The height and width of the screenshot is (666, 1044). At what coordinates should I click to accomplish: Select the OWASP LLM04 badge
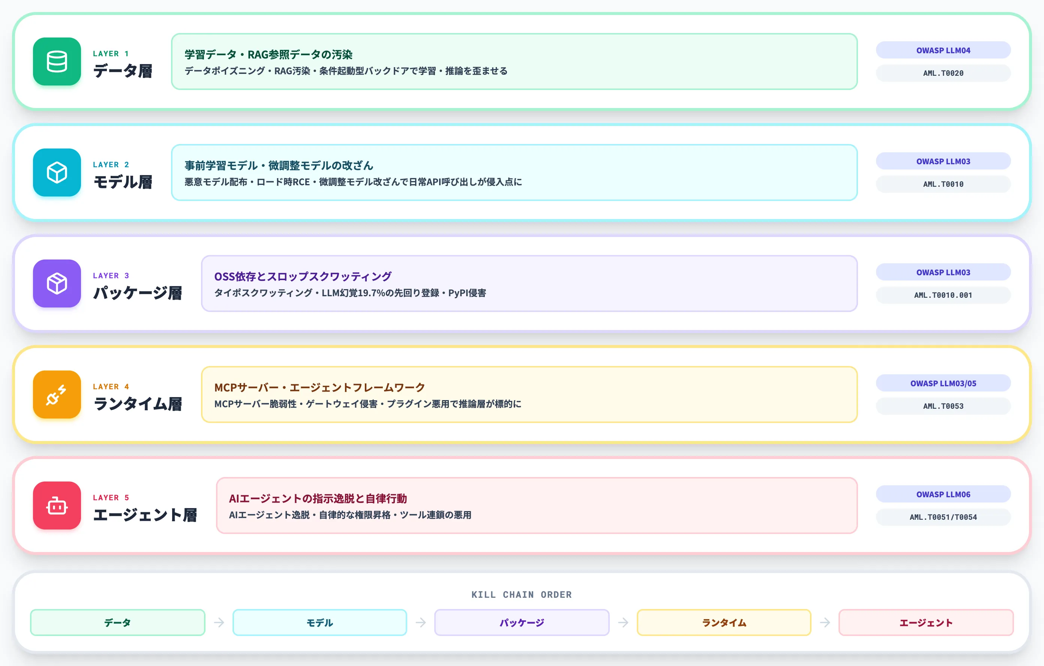pos(943,50)
